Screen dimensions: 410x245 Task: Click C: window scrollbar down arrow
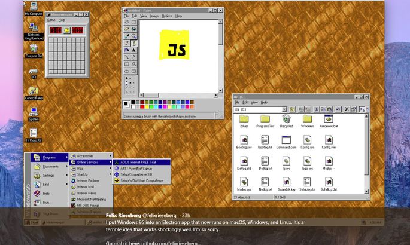366,191
